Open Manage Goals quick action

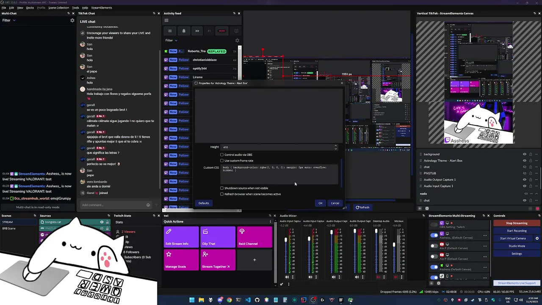(x=181, y=260)
